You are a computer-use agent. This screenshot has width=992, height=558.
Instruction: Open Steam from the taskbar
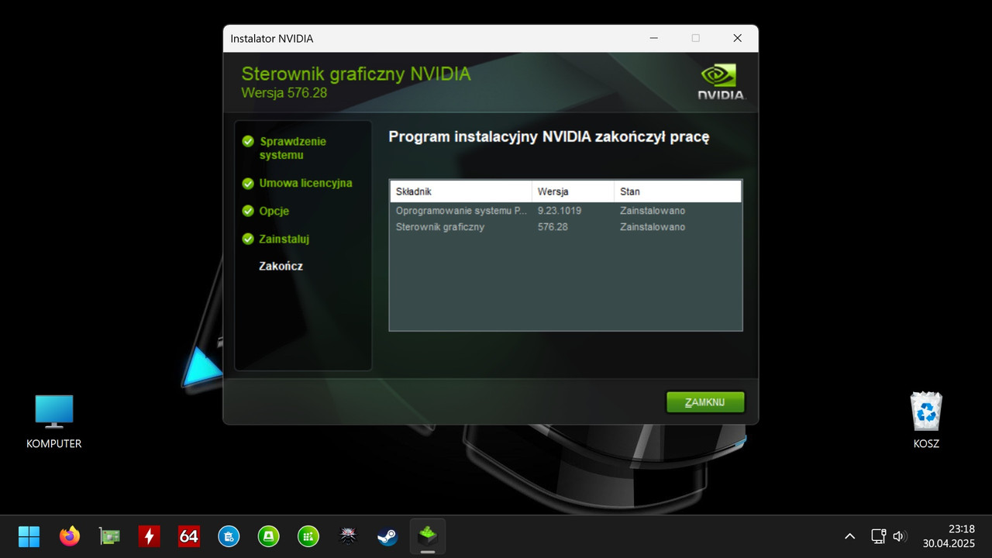(387, 536)
